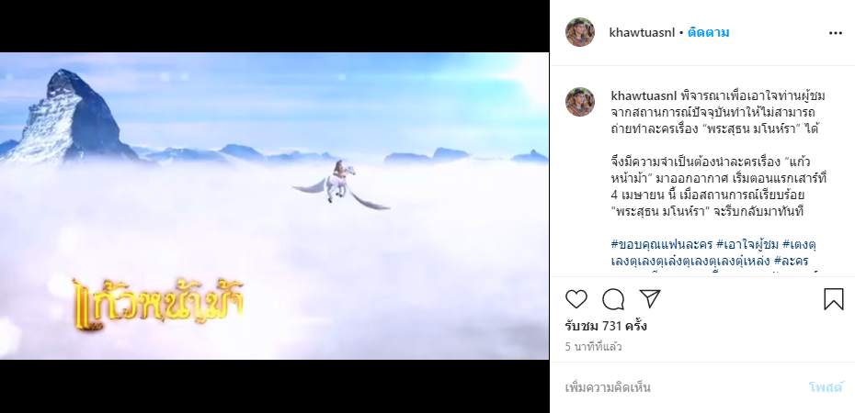Open the #ละคร hashtag link

792,261
